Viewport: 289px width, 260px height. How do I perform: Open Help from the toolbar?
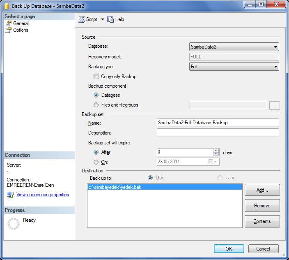110,19
